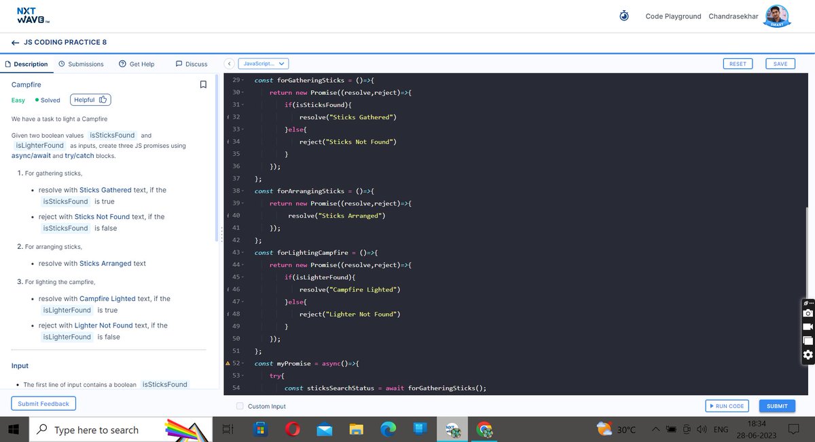The image size is (815, 442).
Task: Click the SAVE button
Action: pyautogui.click(x=780, y=64)
